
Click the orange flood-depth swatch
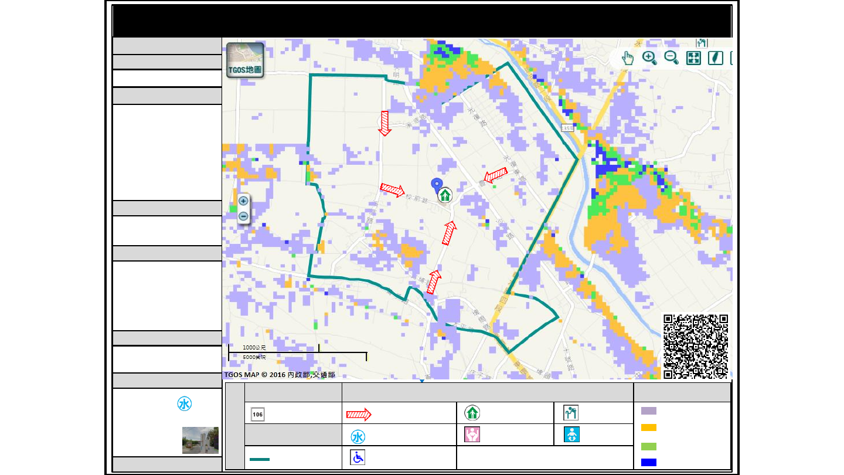point(649,428)
